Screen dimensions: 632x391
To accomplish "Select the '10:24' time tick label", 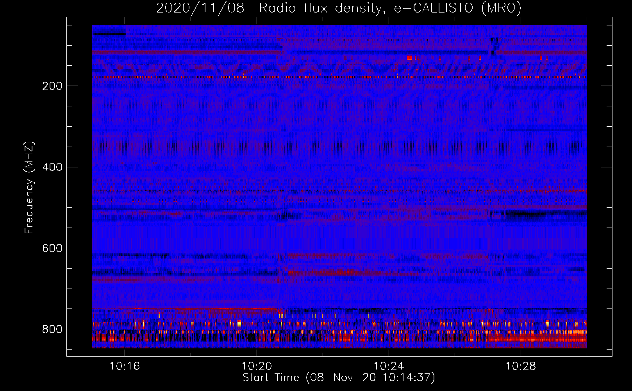I will tap(389, 366).
